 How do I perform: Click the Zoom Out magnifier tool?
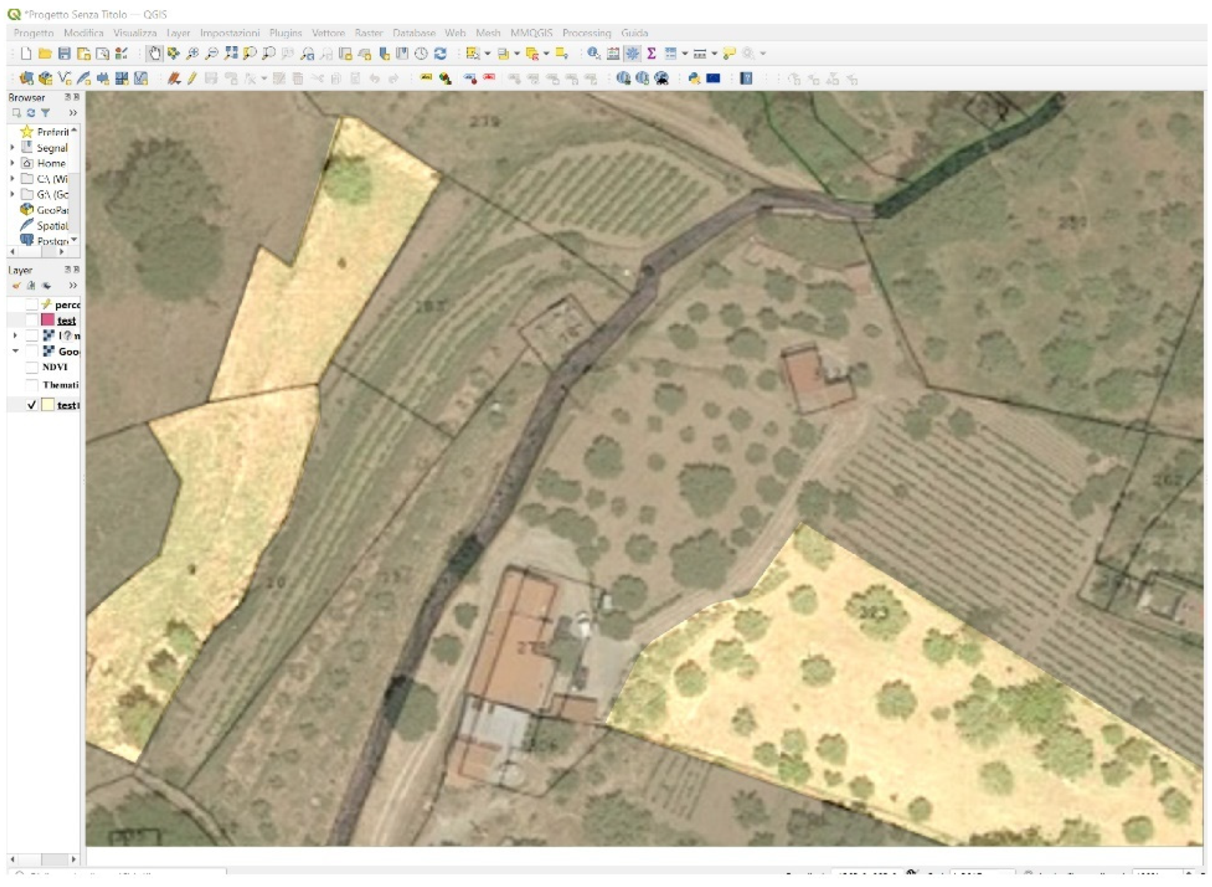pyautogui.click(x=212, y=54)
